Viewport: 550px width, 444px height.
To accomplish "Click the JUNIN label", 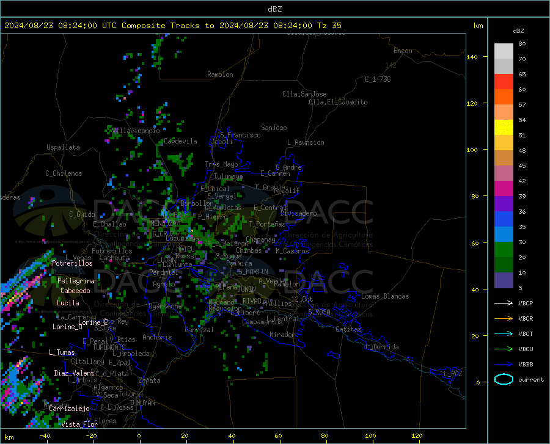I will 247,289.
